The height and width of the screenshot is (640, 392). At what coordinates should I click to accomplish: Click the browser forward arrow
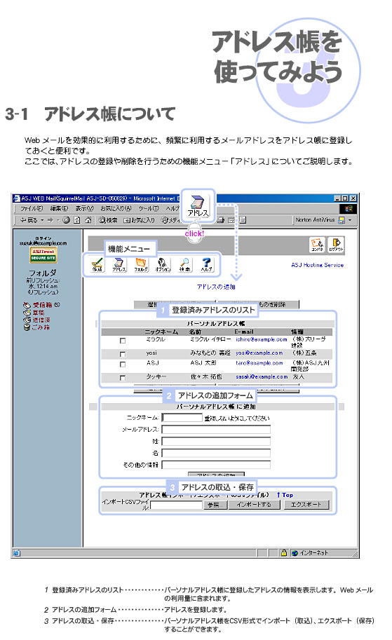pyautogui.click(x=50, y=220)
